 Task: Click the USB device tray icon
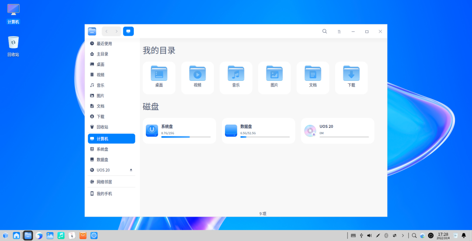(x=361, y=236)
